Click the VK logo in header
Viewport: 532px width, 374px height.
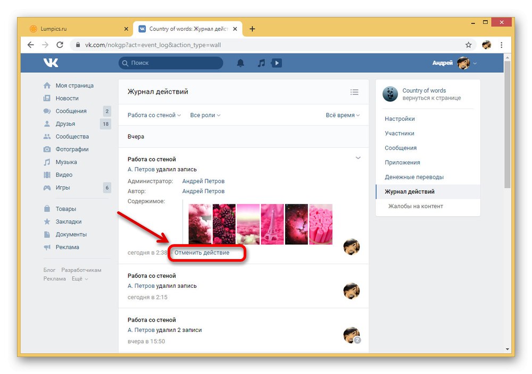tap(51, 63)
